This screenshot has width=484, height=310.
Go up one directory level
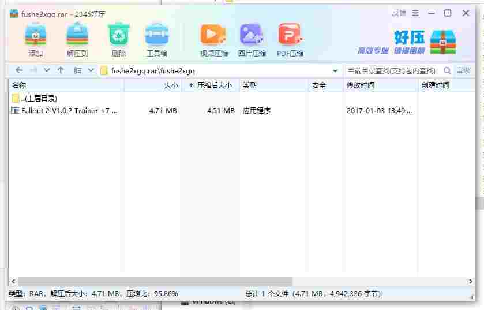(x=61, y=70)
